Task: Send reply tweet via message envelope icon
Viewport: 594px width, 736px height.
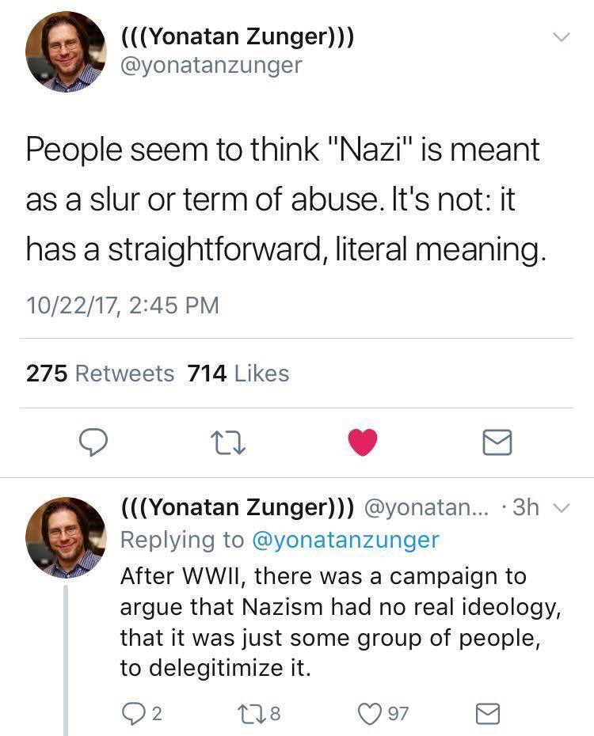Action: [486, 714]
